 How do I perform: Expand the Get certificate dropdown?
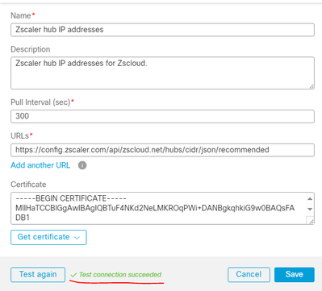(48, 237)
